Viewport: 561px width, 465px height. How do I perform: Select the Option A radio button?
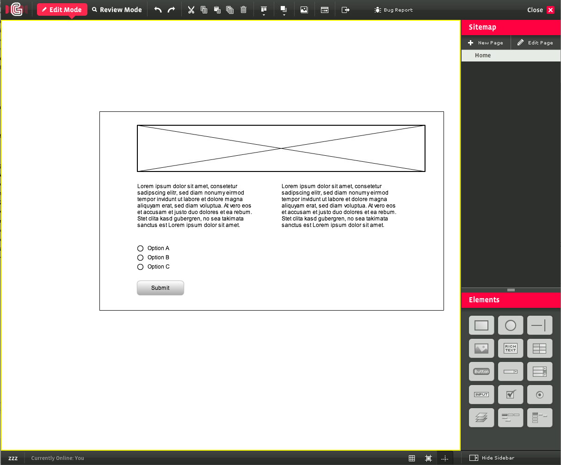point(141,248)
